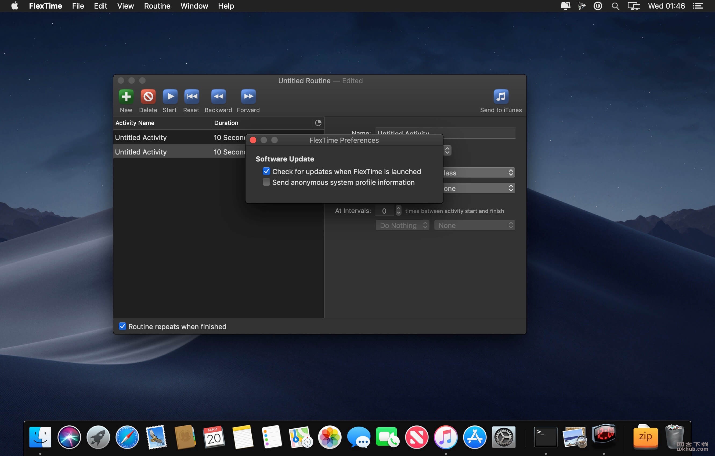The height and width of the screenshot is (456, 715).
Task: Click the activity Name text field
Action: point(445,133)
